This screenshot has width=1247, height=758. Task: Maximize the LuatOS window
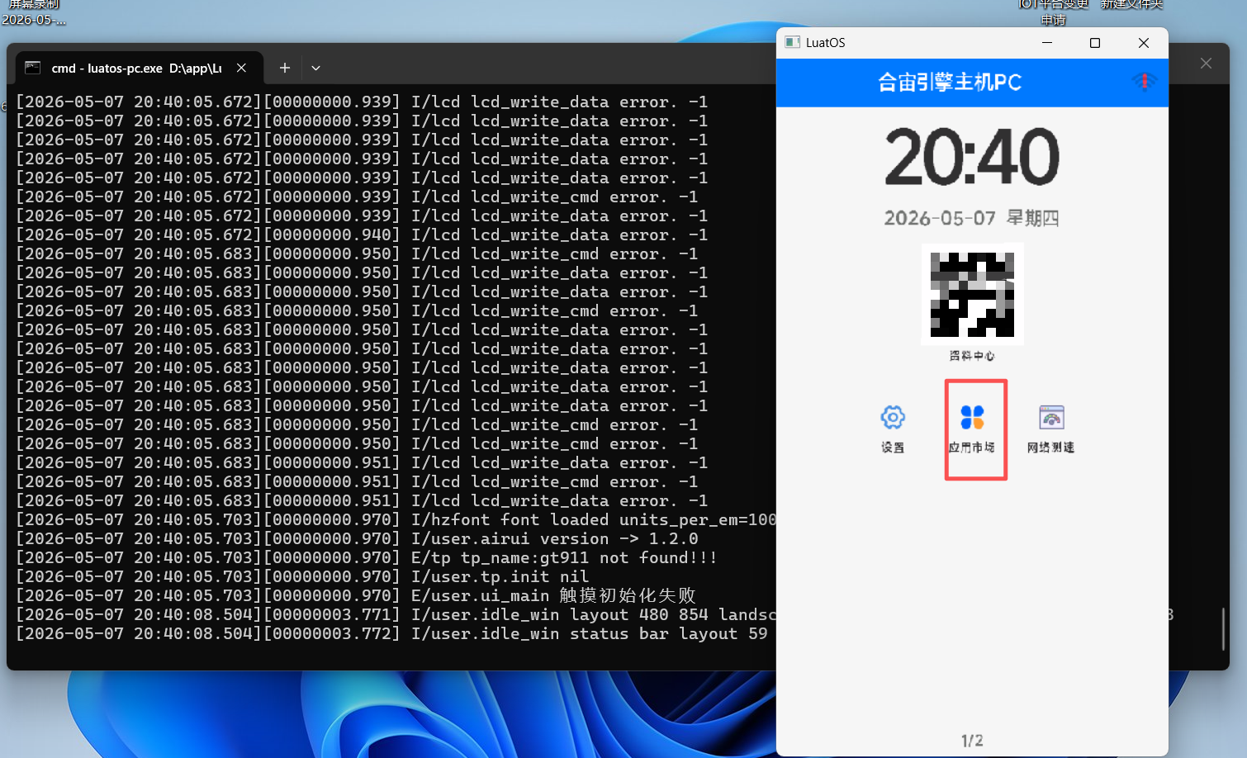click(1095, 43)
